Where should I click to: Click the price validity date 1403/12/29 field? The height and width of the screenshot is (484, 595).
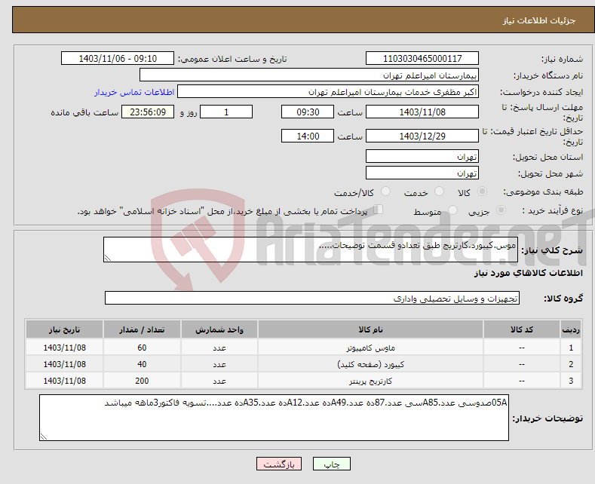422,136
